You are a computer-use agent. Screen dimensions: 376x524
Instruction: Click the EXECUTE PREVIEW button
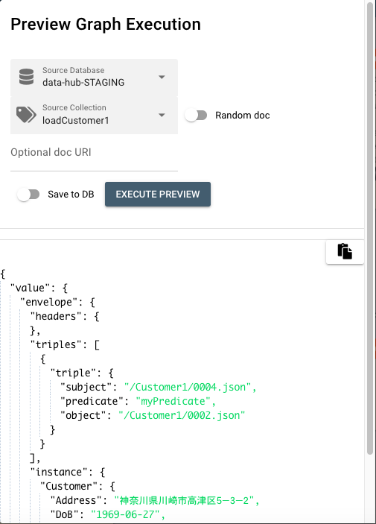[x=158, y=194]
